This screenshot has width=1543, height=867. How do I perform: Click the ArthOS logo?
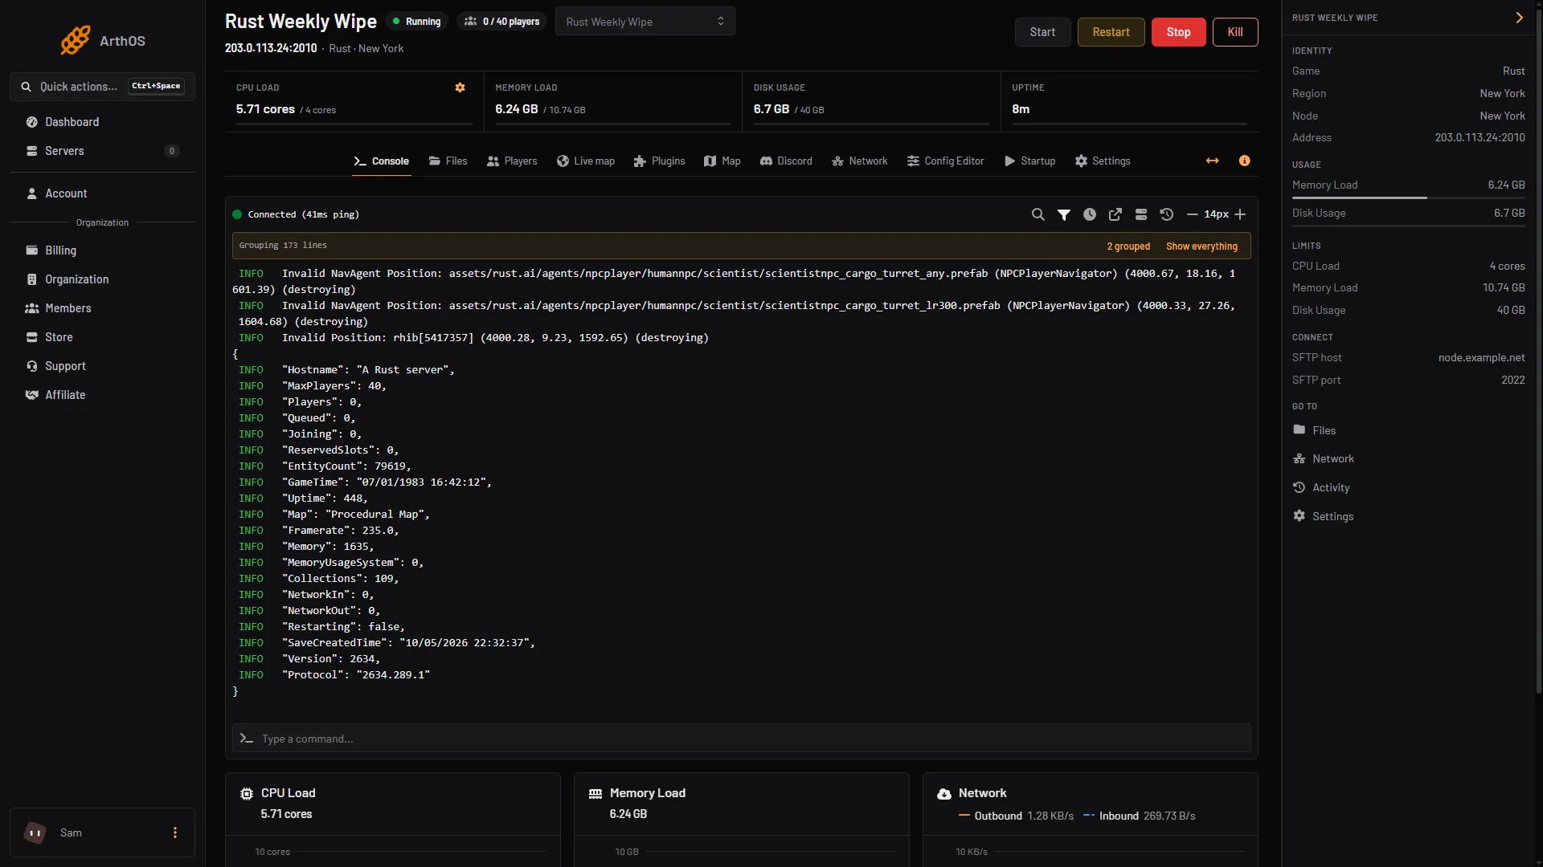pos(102,40)
